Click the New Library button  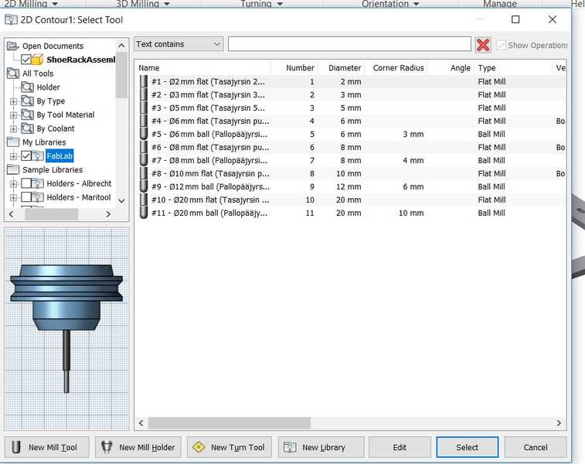[321, 447]
